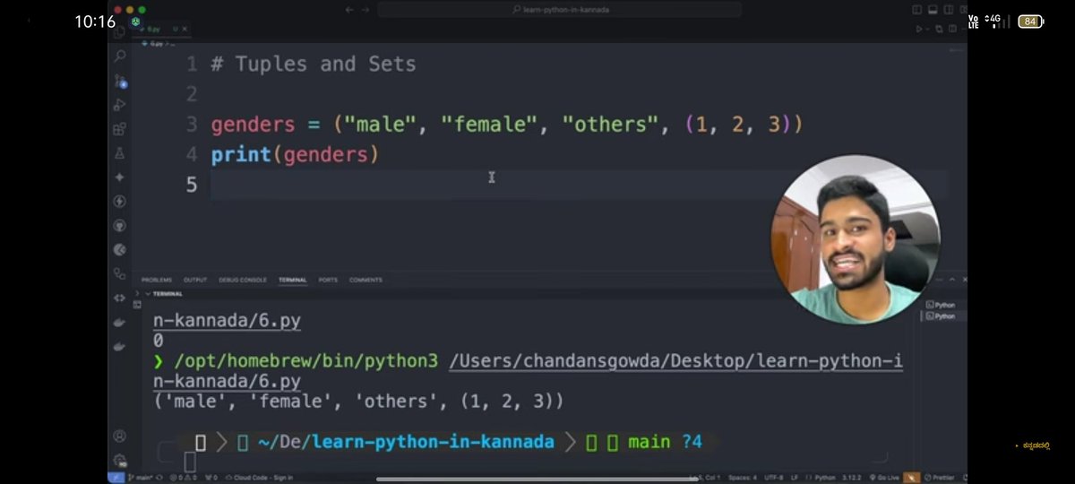This screenshot has width=1075, height=484.
Task: Tap the phone battery indicator showing 84
Action: click(x=1030, y=21)
